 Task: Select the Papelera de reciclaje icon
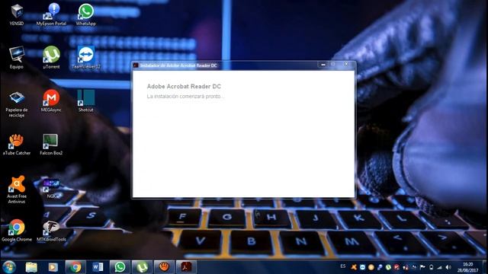point(17,104)
